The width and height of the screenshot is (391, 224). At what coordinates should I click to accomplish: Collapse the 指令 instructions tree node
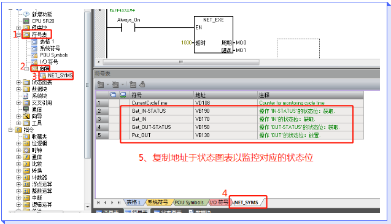[x=10, y=129]
